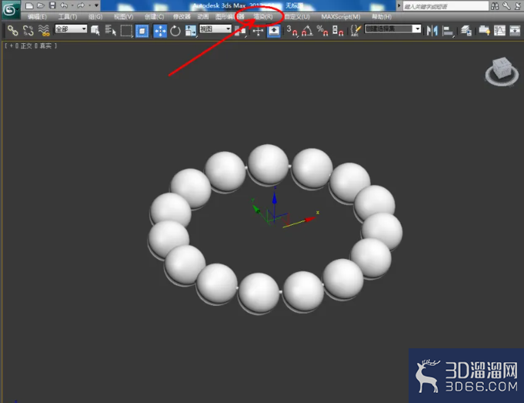Screen dimensions: 524x403
Task: Toggle Select and Manipulate tool
Action: point(258,31)
